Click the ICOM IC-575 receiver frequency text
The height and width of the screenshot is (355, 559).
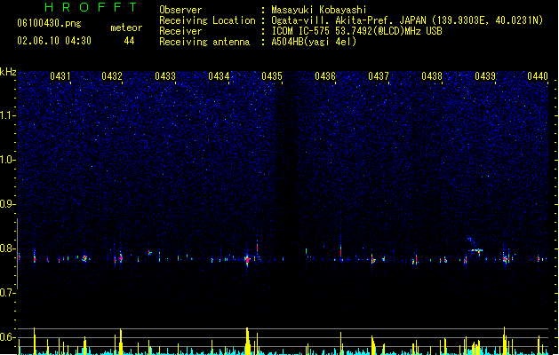tap(356, 31)
